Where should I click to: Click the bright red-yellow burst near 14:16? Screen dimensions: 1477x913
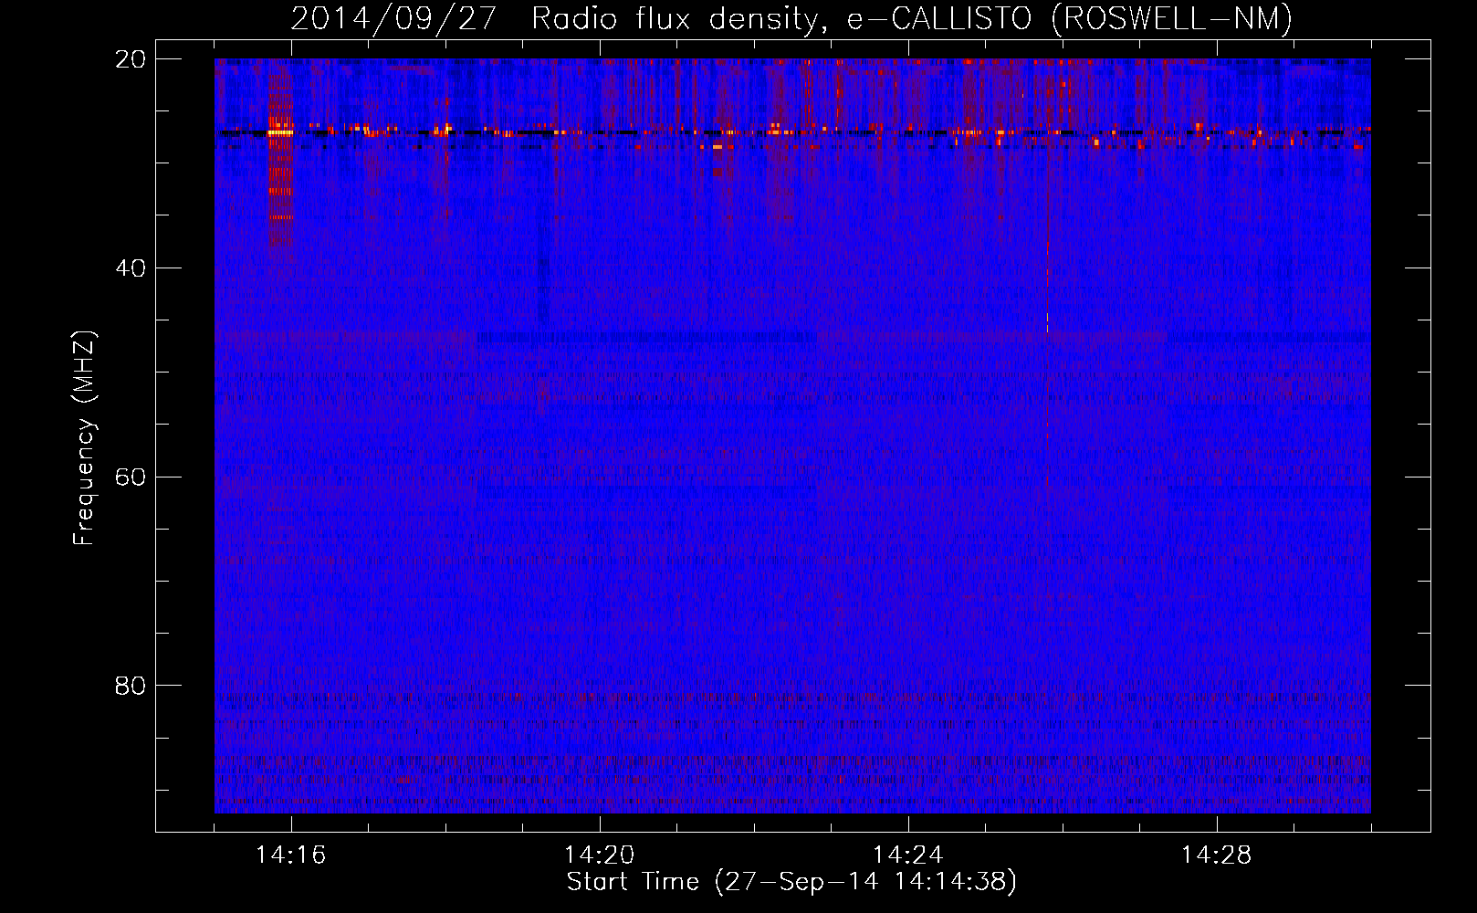tap(280, 155)
